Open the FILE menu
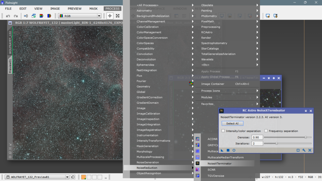The width and height of the screenshot is (322, 181). click(8, 8)
